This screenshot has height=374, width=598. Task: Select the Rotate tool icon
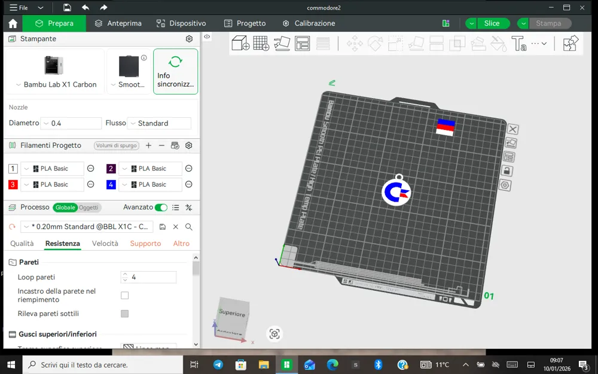[376, 44]
